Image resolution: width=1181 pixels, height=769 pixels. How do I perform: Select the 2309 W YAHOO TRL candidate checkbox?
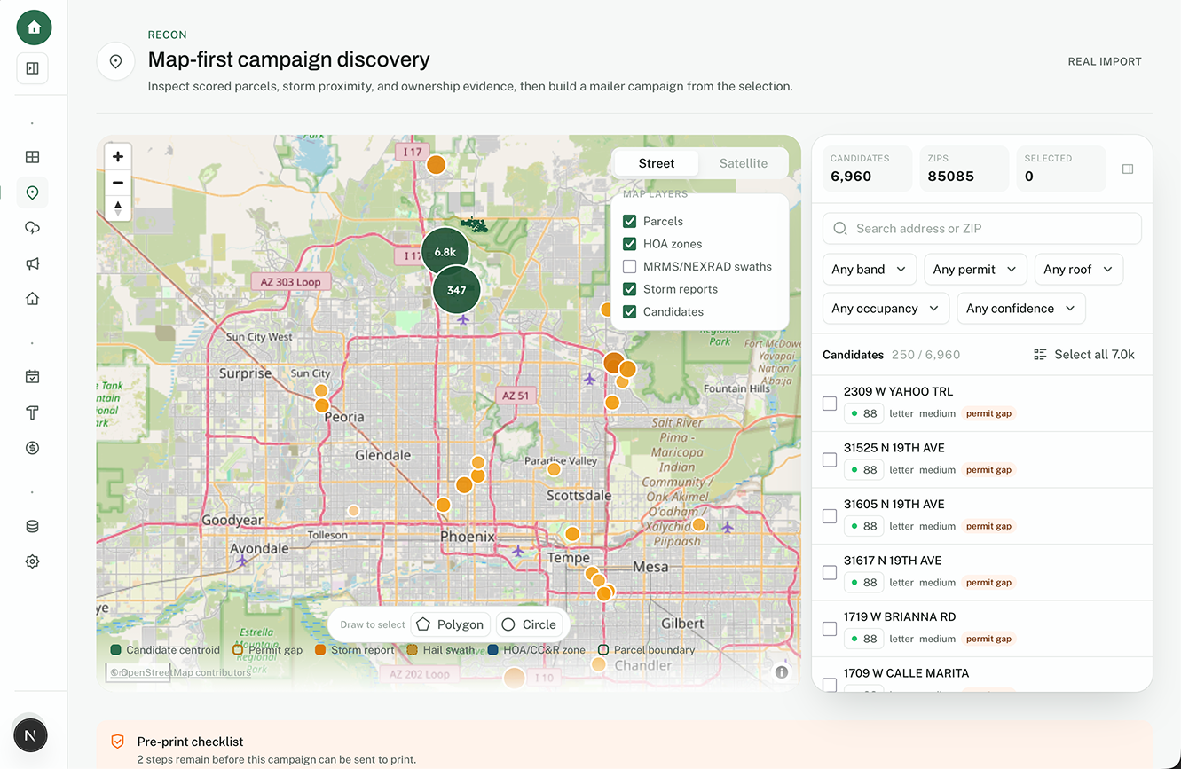tap(830, 404)
